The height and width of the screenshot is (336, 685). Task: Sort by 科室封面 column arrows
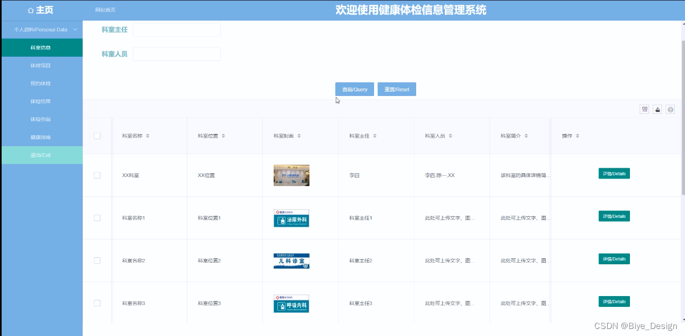coord(299,136)
